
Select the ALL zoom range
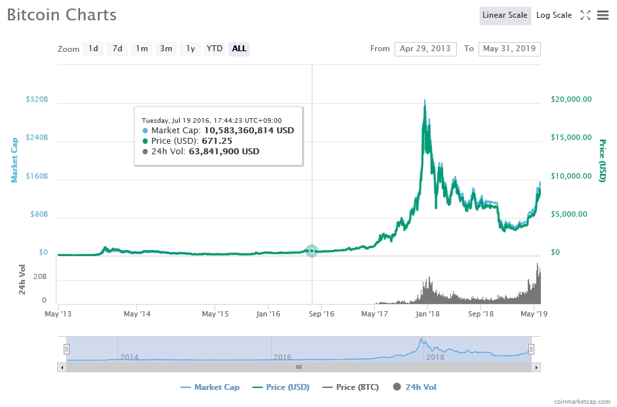pos(239,49)
